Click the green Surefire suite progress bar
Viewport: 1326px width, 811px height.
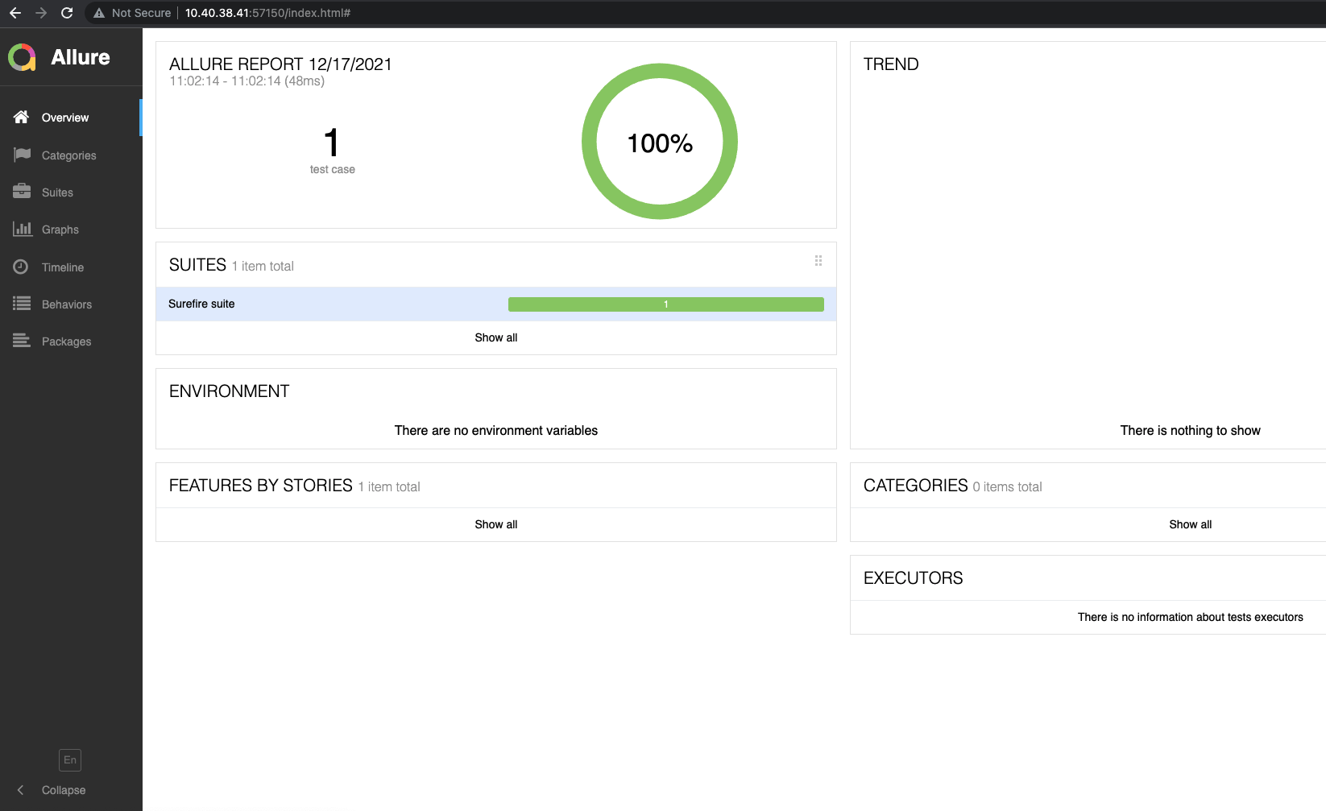pyautogui.click(x=666, y=304)
